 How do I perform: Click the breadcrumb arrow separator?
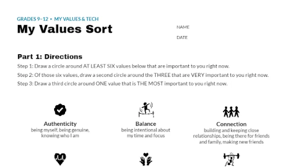pos(51,19)
